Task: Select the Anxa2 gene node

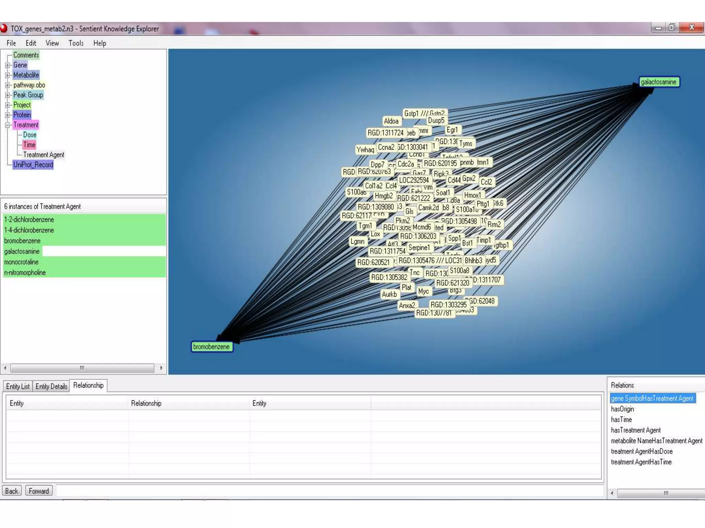Action: (x=407, y=305)
